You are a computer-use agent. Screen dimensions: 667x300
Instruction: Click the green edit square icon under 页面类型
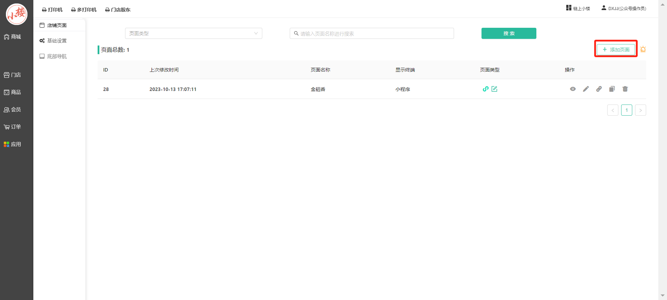[x=494, y=89]
